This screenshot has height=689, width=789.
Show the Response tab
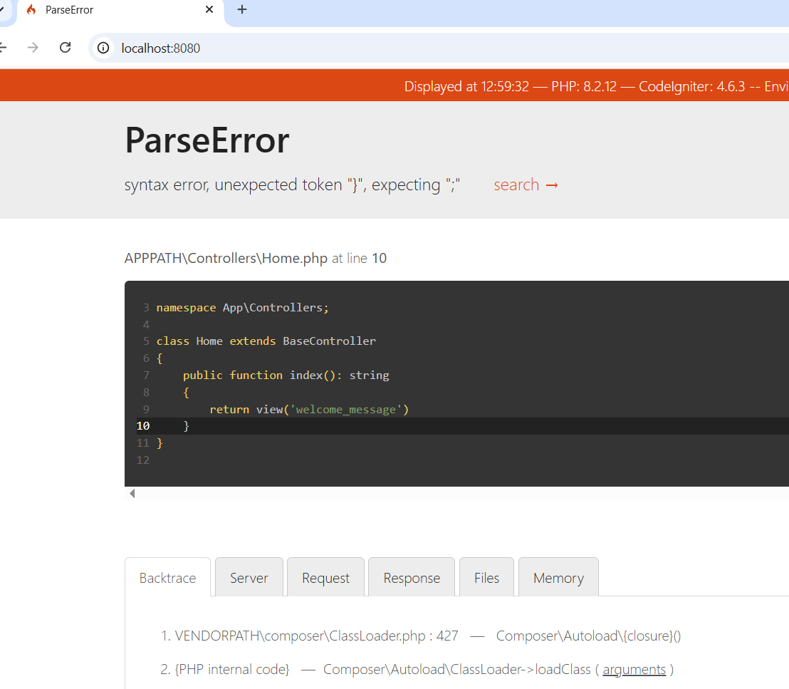pos(412,578)
